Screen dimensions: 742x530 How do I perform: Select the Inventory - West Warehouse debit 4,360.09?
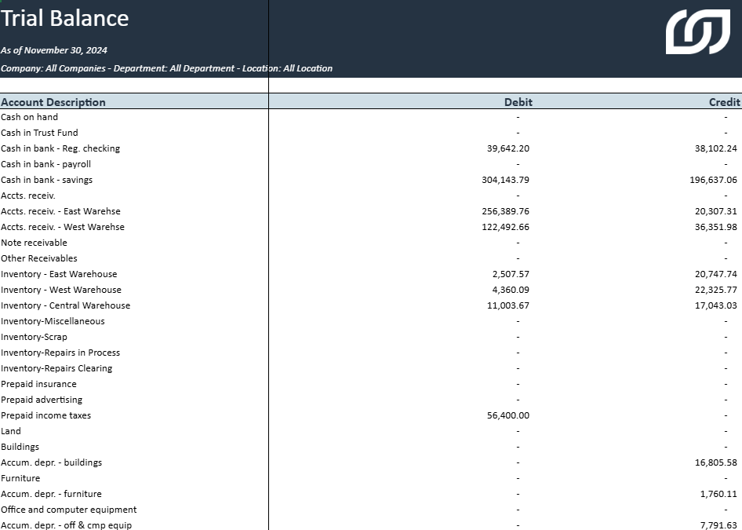tap(511, 290)
